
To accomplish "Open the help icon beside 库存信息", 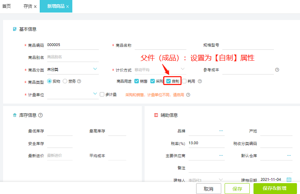I will click(x=40, y=115).
